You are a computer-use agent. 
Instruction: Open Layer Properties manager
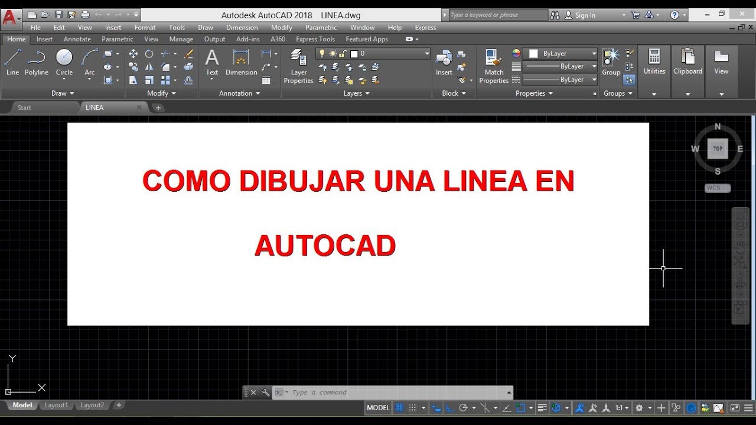click(x=299, y=66)
